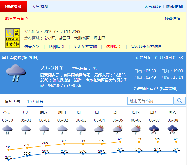Switch to the 预警预报 tab
The image size is (187, 165).
coord(13,6)
